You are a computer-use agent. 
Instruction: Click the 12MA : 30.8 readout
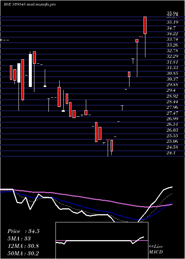[x=23, y=246]
